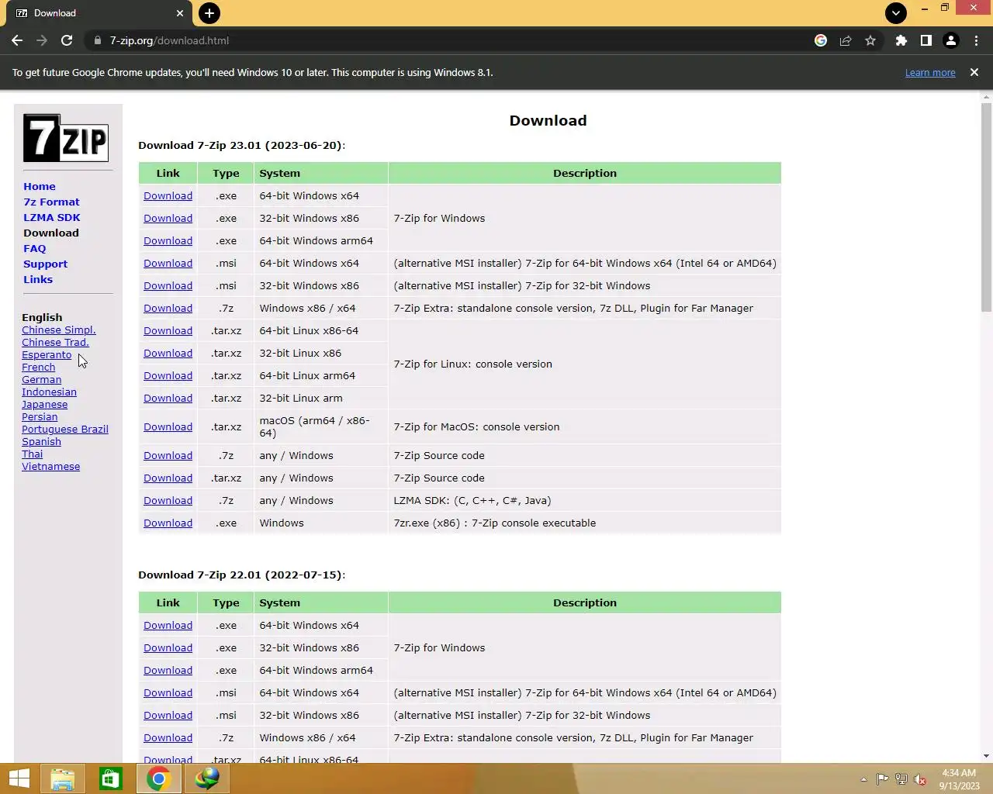Switch language to Spanish
993x794 pixels.
pos(41,441)
